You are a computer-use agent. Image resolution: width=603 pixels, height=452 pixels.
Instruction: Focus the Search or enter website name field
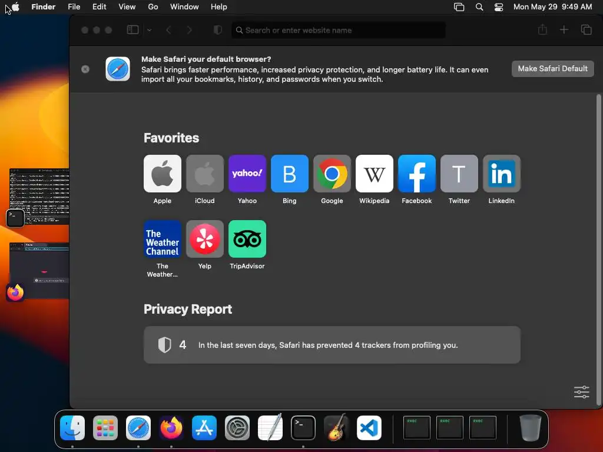(x=339, y=30)
